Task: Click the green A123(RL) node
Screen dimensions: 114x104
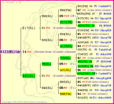Action: [66, 46]
